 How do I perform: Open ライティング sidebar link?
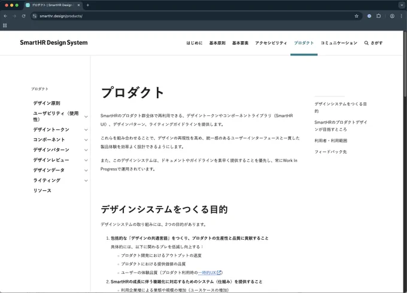[x=47, y=180]
